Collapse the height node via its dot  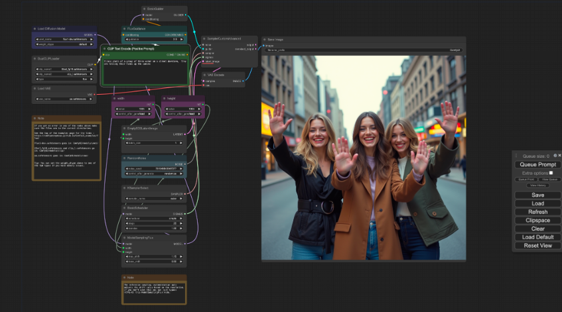(x=164, y=99)
